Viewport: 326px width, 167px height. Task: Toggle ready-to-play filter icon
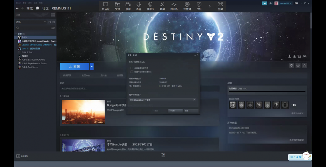[x=54, y=22]
